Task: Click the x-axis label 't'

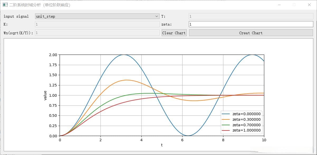Action: pos(162,145)
